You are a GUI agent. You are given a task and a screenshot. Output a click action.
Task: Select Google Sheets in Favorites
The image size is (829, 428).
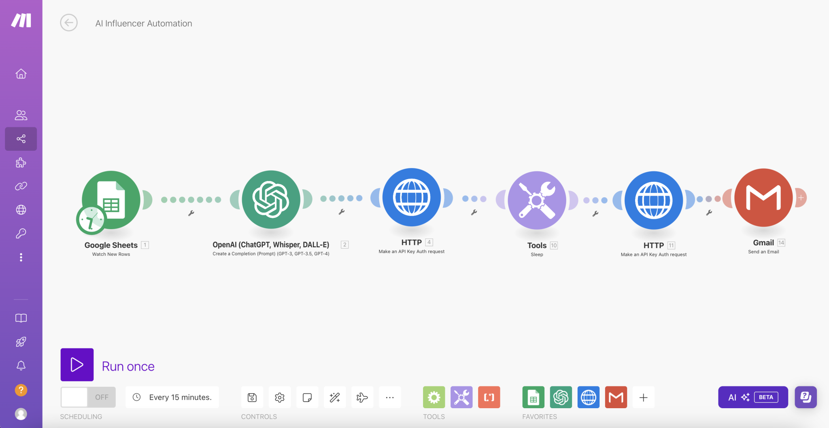533,397
